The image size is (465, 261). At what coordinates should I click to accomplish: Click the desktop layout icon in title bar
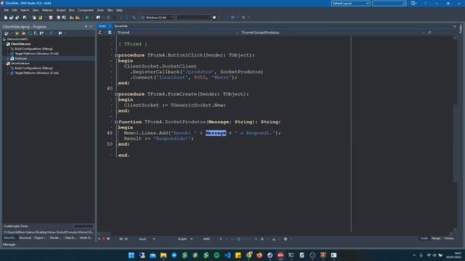click(x=413, y=3)
